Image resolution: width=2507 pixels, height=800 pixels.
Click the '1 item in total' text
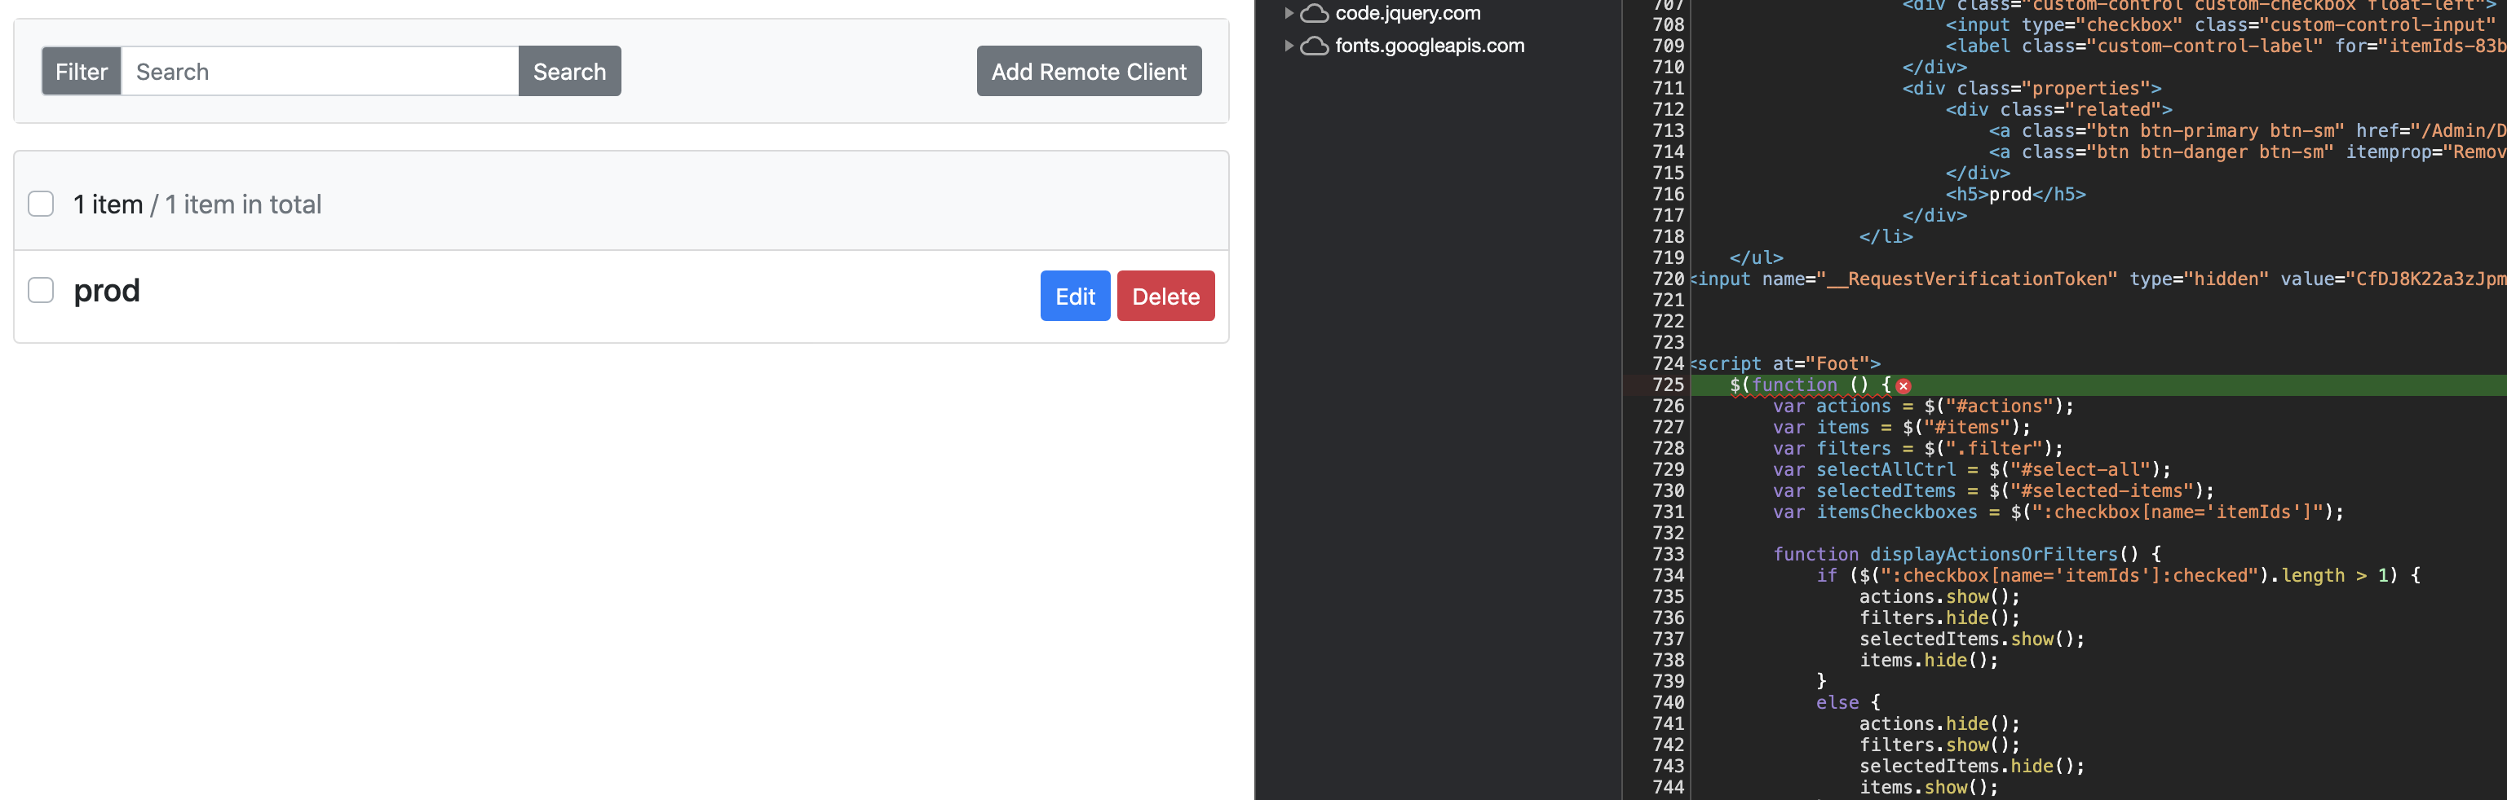click(x=243, y=204)
